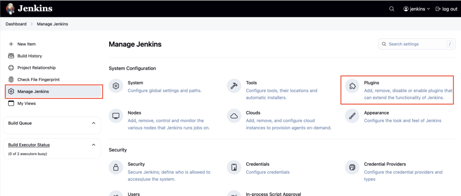
Task: Click 'Configure credentials' description text
Action: pyautogui.click(x=267, y=172)
